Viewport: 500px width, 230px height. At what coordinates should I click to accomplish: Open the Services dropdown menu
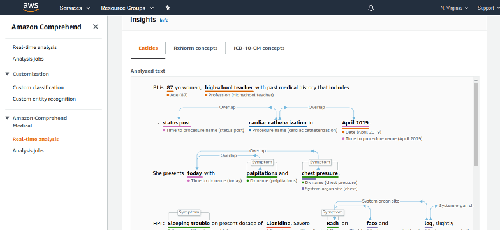pos(75,8)
